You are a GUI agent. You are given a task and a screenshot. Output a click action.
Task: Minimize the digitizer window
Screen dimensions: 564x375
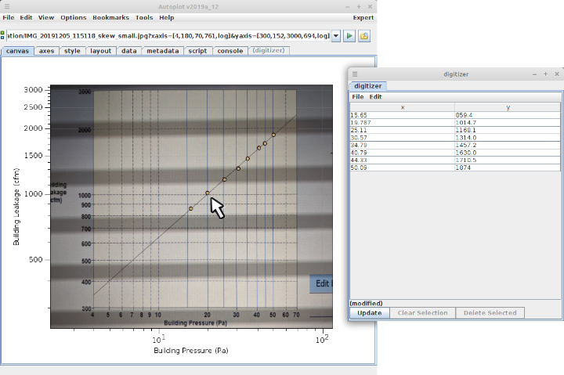coord(534,74)
